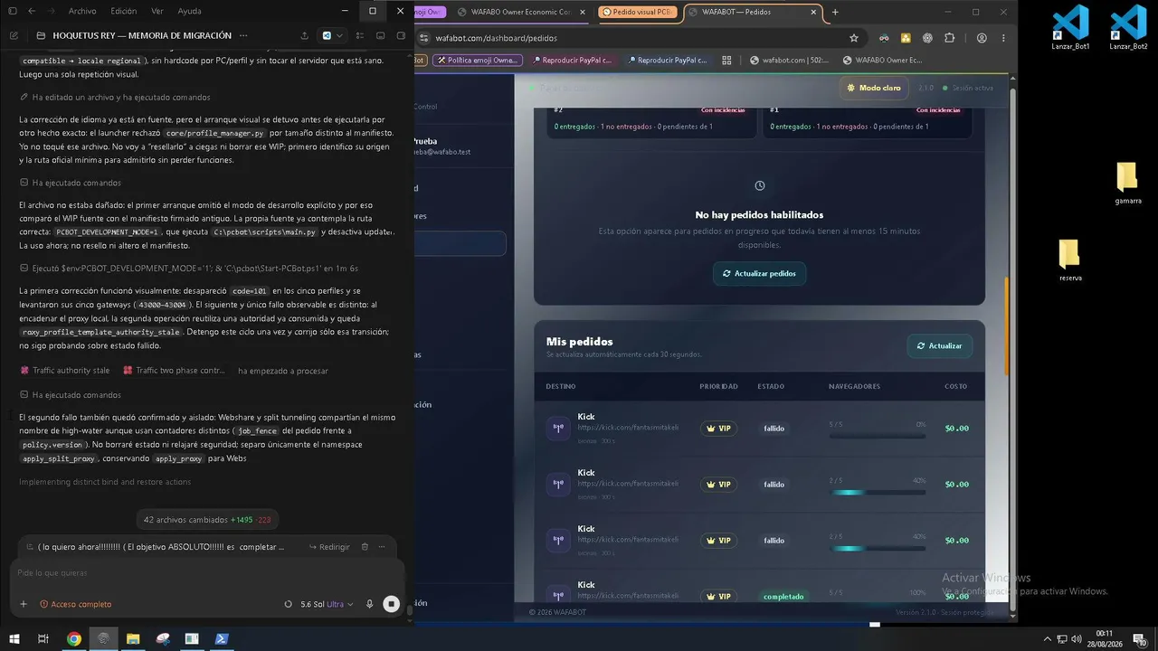
Task: Open the 'Traffic authority stale' reference chip
Action: pyautogui.click(x=65, y=371)
